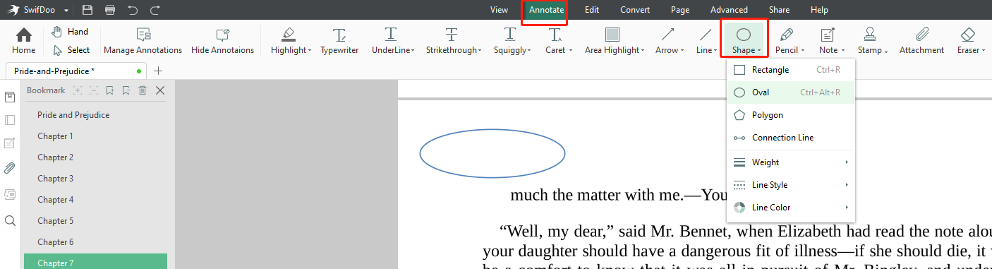This screenshot has width=992, height=269.
Task: Choose the Pencil tool
Action: 789,42
